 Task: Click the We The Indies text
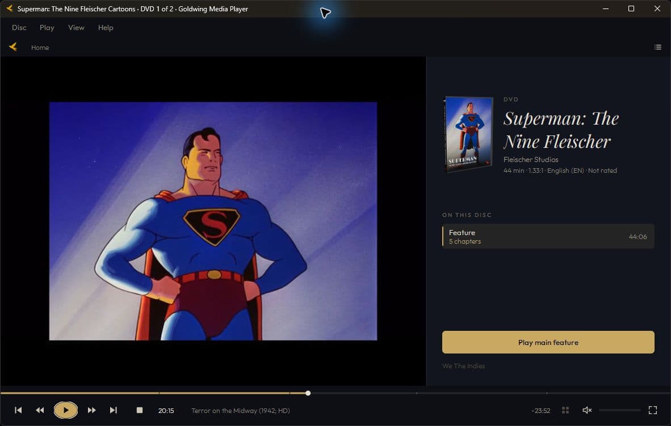pyautogui.click(x=463, y=366)
